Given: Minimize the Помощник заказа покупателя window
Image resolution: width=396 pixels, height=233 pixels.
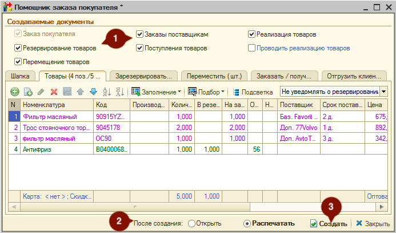Looking at the screenshot, I should [x=366, y=8].
